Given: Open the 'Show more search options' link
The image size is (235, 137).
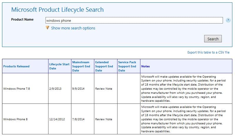Looking at the screenshot, I should tap(73, 28).
